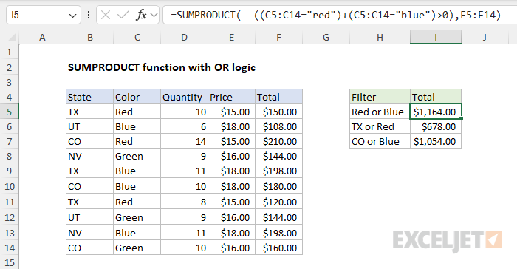This screenshot has height=269, width=517.
Task: Click the 'State' header cell
Action: point(89,97)
